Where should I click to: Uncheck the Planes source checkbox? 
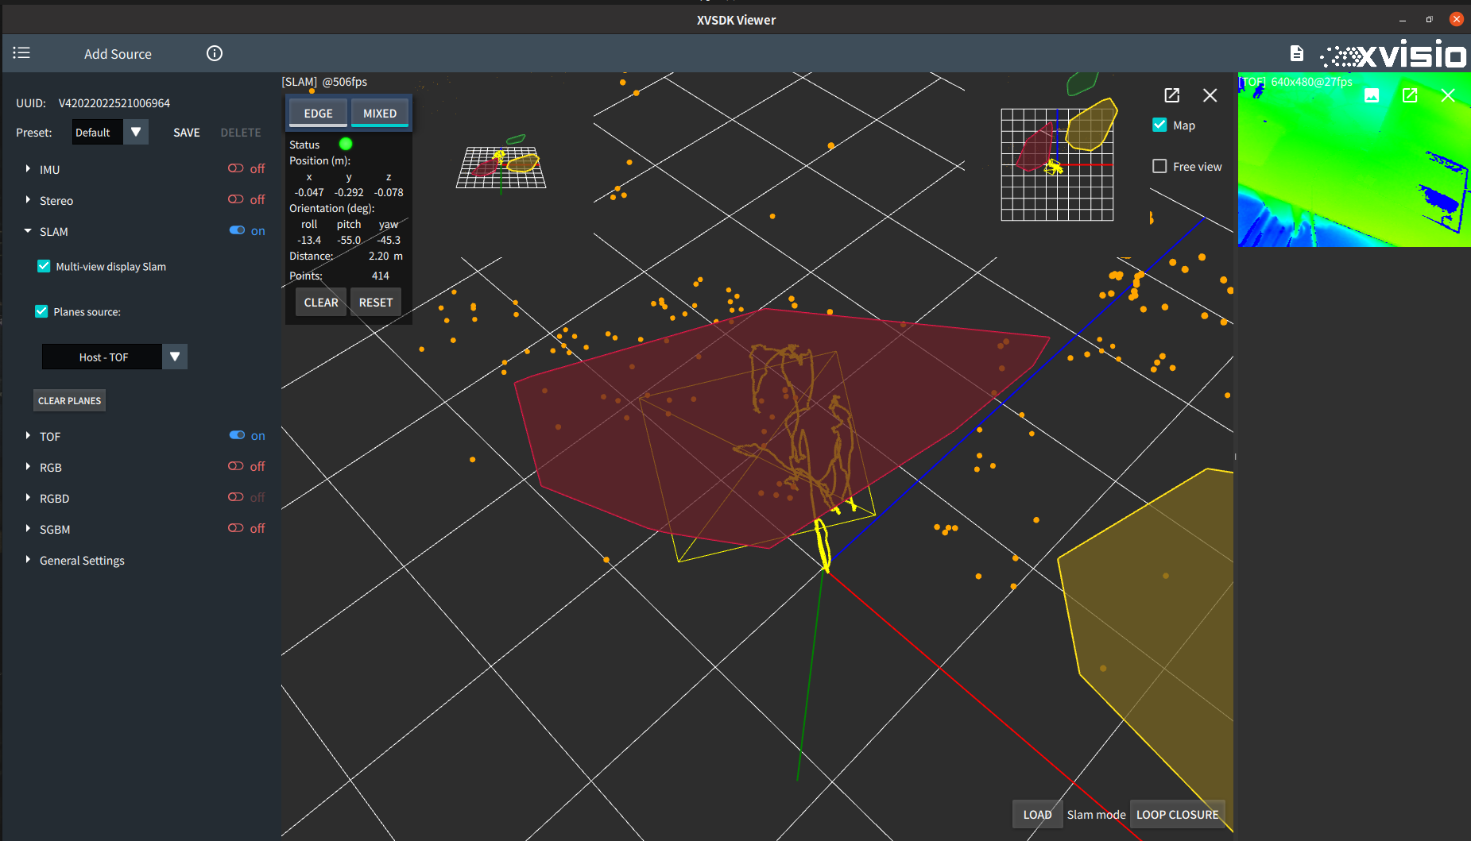(x=41, y=311)
